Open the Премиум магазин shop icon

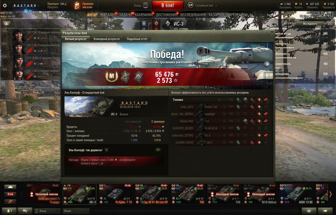(77, 5)
